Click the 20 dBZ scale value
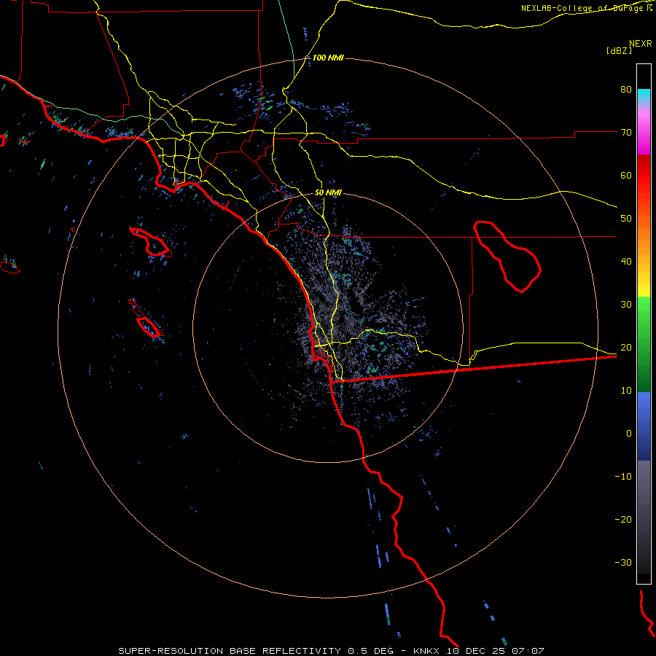This screenshot has height=656, width=656. coord(626,348)
